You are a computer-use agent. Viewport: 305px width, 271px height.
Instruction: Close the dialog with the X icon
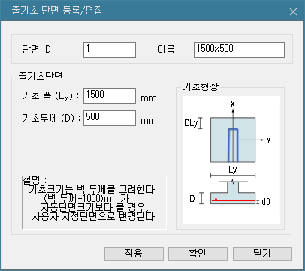(x=293, y=11)
